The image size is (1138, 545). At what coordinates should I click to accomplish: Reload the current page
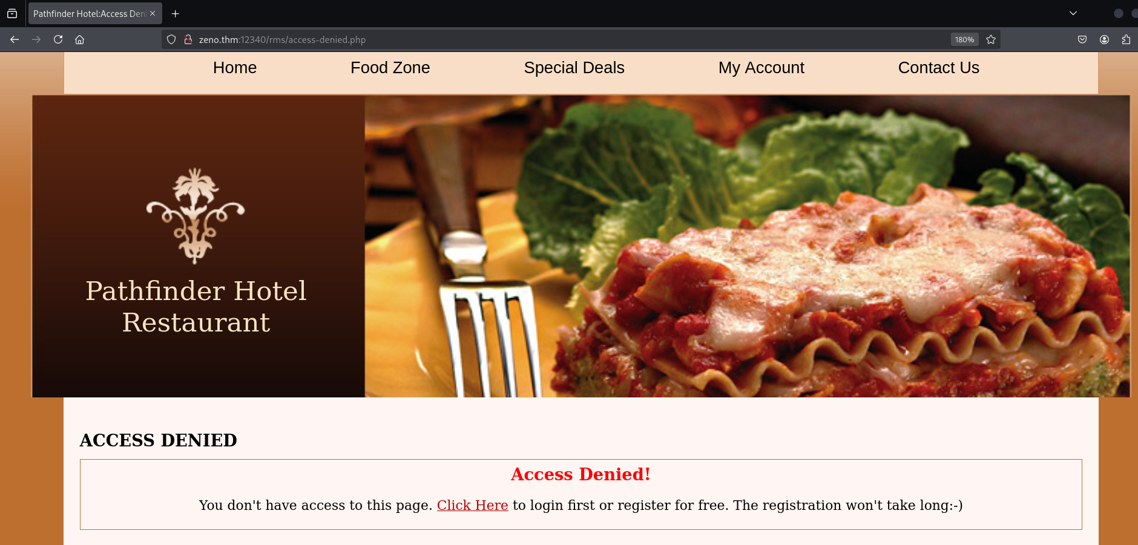coord(58,39)
